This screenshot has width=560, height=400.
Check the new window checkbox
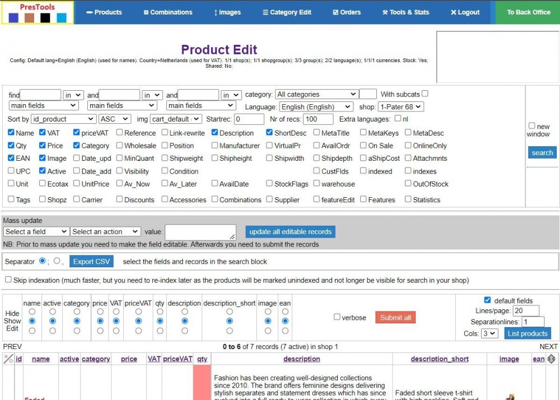coord(532,125)
